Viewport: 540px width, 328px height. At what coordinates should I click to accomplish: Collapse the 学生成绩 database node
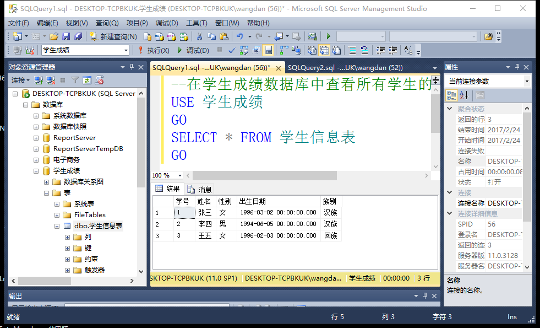pyautogui.click(x=36, y=171)
